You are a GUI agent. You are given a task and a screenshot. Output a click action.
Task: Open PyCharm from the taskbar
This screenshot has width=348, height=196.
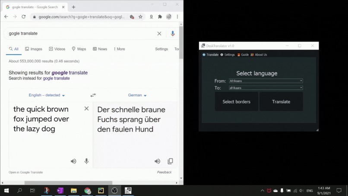[x=101, y=190]
